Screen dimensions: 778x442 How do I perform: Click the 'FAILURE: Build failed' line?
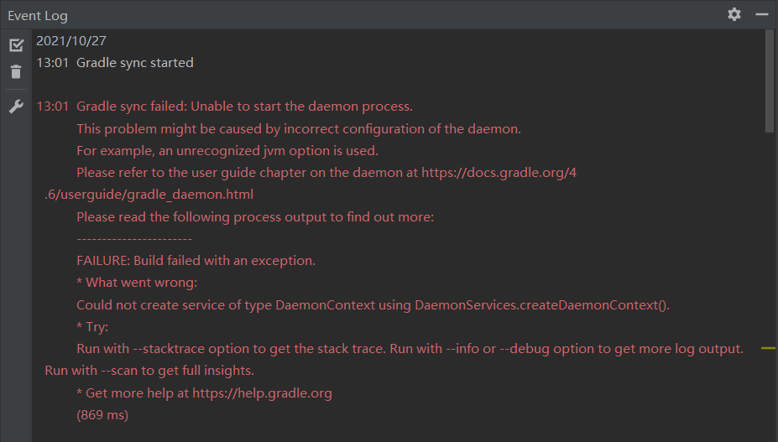pyautogui.click(x=196, y=261)
